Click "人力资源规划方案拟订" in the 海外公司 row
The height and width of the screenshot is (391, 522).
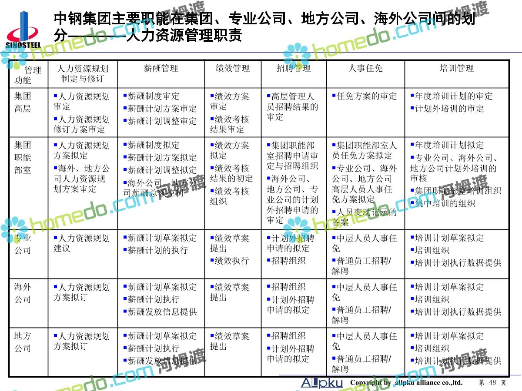coord(82,292)
